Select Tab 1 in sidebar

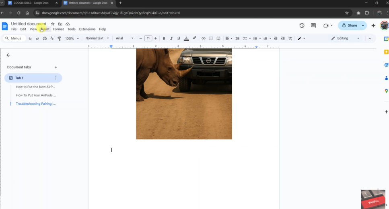(x=33, y=78)
